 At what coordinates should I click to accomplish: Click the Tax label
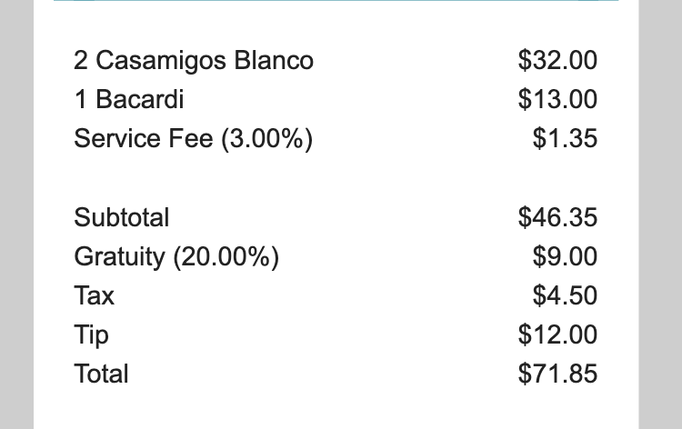[x=95, y=296]
